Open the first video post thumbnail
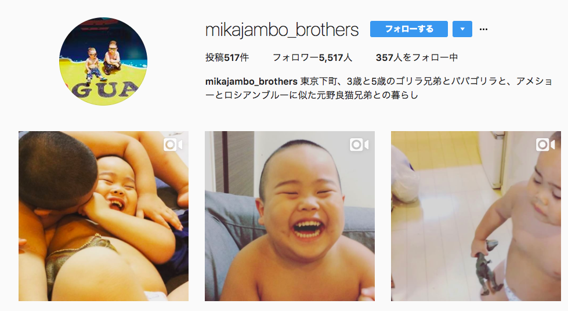 [x=104, y=216]
